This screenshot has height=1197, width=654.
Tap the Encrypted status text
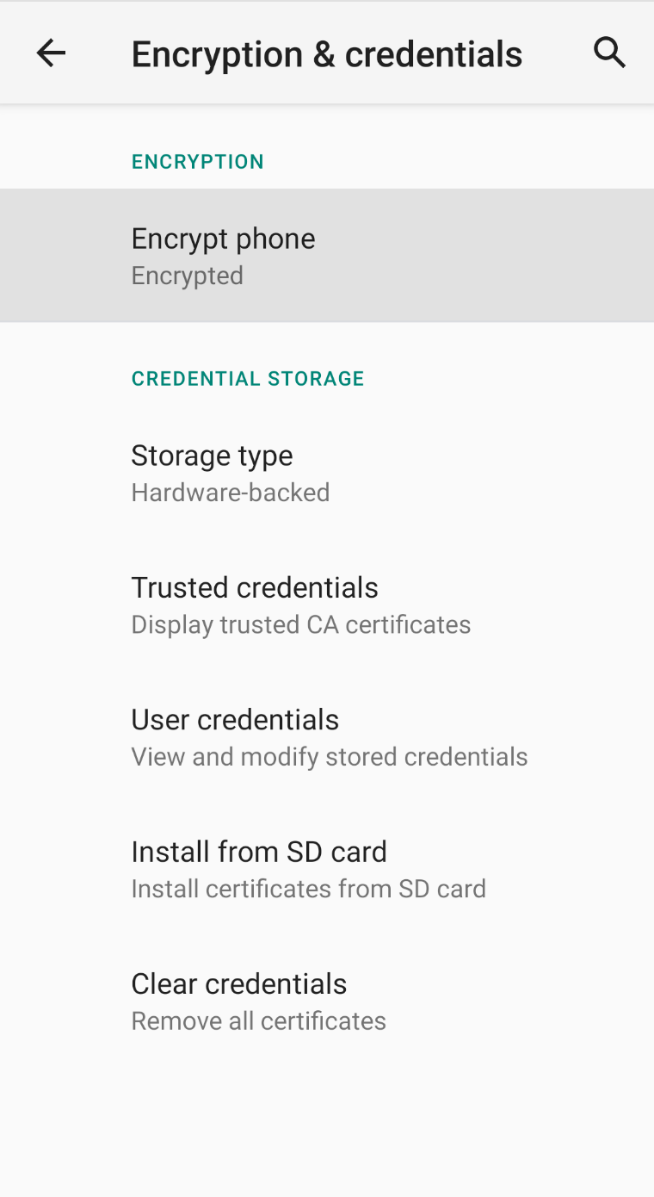[x=187, y=275]
